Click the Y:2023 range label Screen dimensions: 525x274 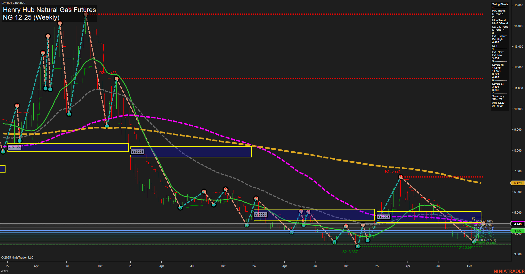point(137,152)
